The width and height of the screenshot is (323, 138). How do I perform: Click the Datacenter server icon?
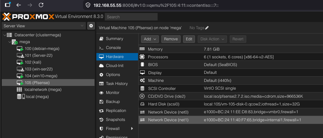click(10, 35)
